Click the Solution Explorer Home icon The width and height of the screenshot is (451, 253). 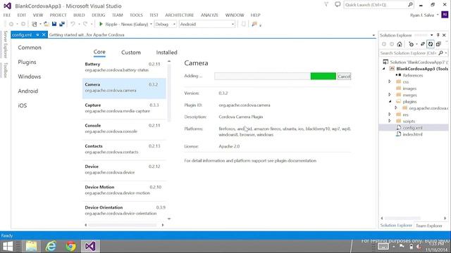pos(400,44)
